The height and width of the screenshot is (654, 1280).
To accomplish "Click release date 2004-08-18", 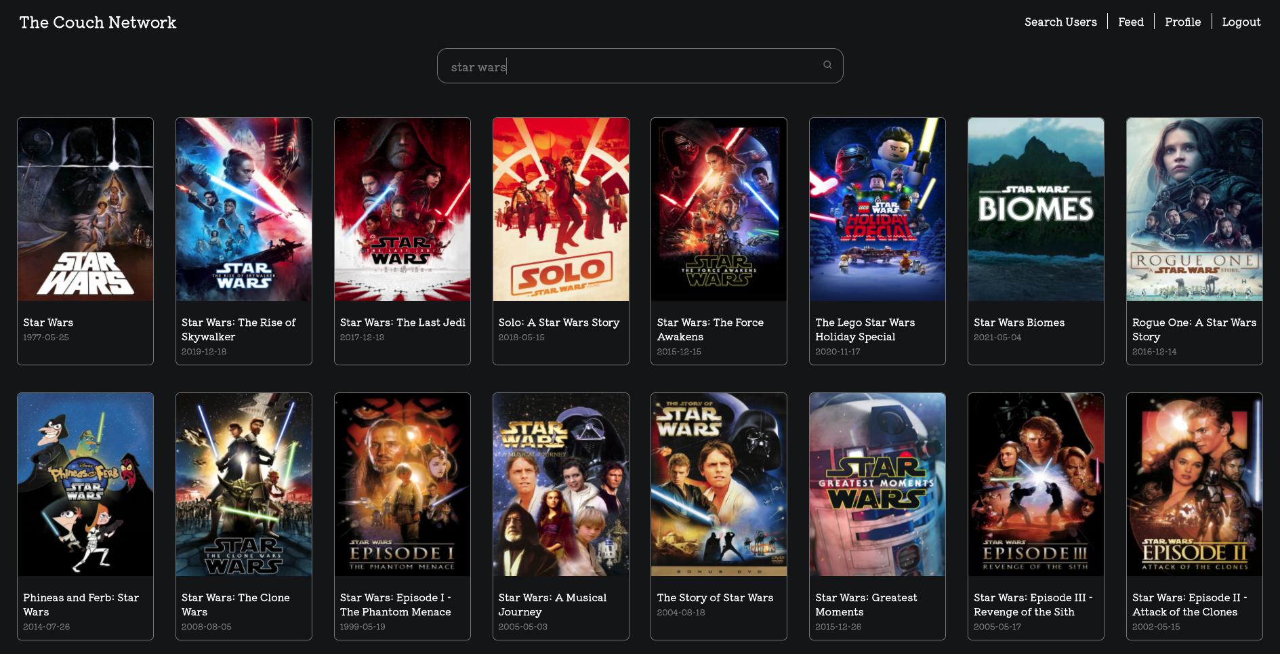I will coord(681,612).
